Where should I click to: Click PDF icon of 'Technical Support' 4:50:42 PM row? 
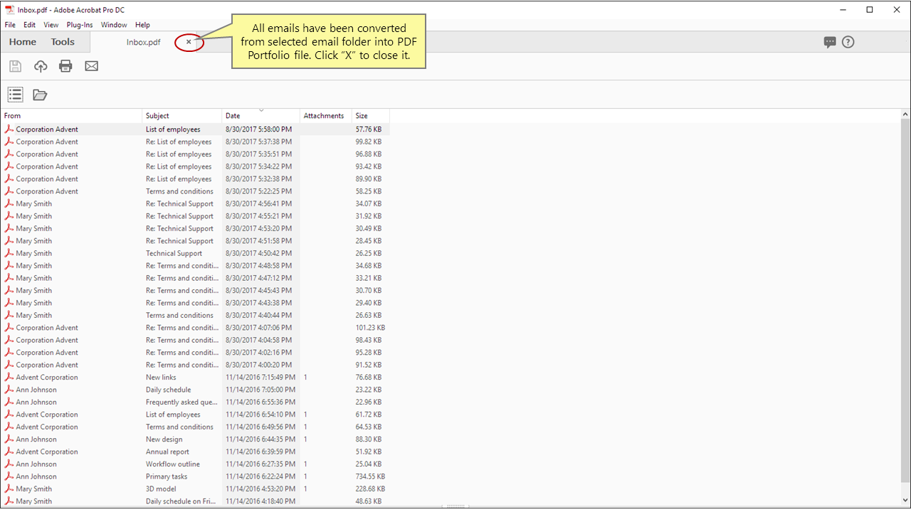(x=9, y=253)
